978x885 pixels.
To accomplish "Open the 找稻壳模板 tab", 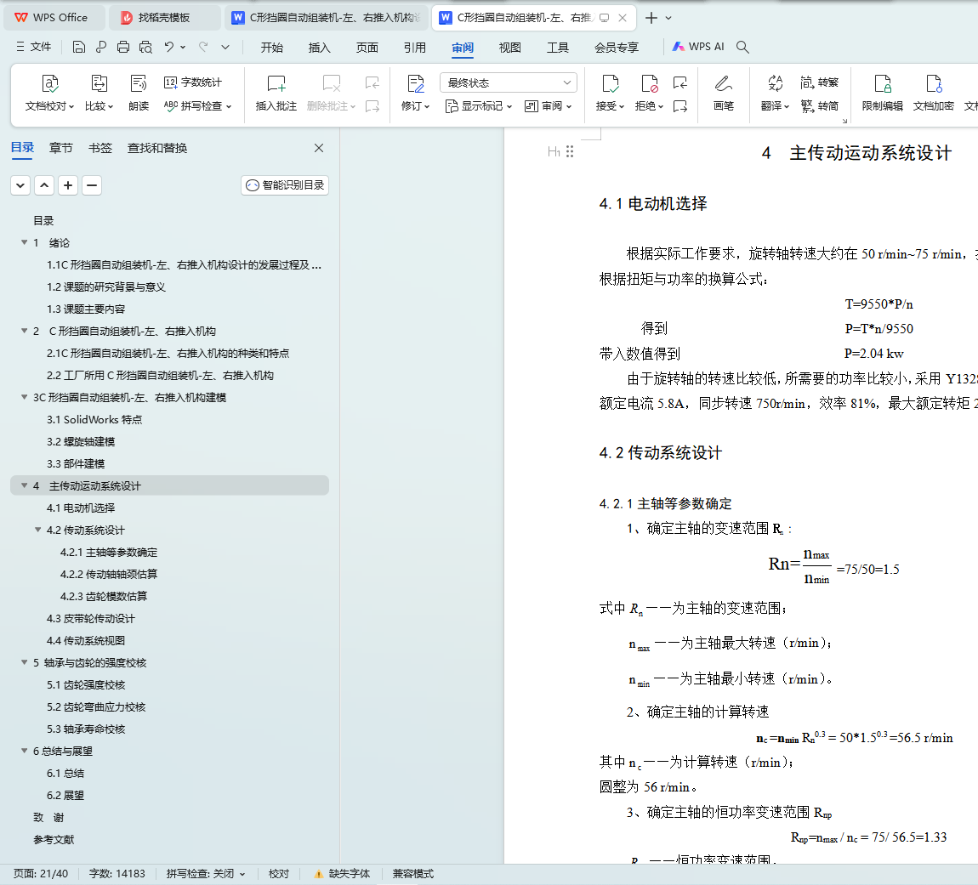I will coord(165,18).
